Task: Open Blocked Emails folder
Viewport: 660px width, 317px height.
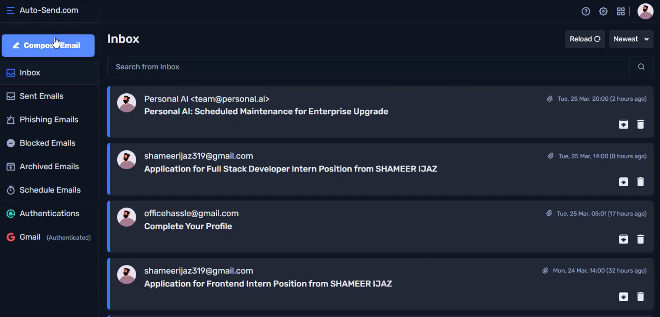Action: pyautogui.click(x=49, y=143)
